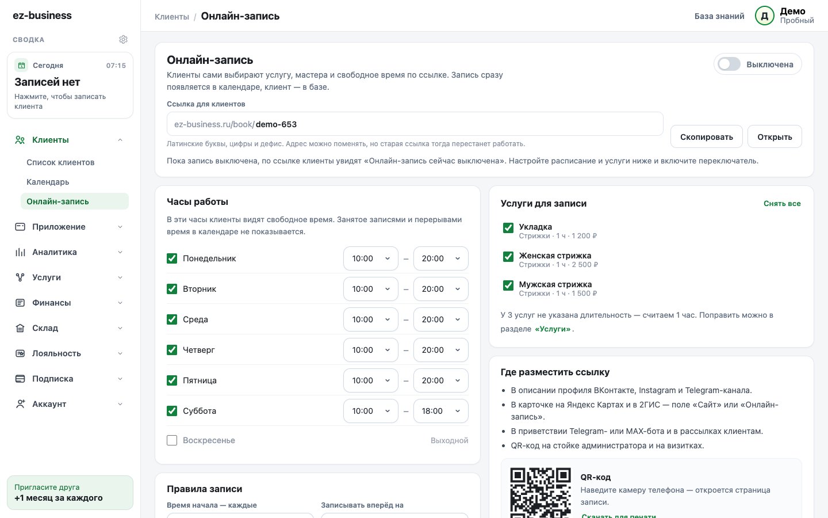Uncheck the Суббота working day checkbox
The width and height of the screenshot is (828, 518).
172,411
